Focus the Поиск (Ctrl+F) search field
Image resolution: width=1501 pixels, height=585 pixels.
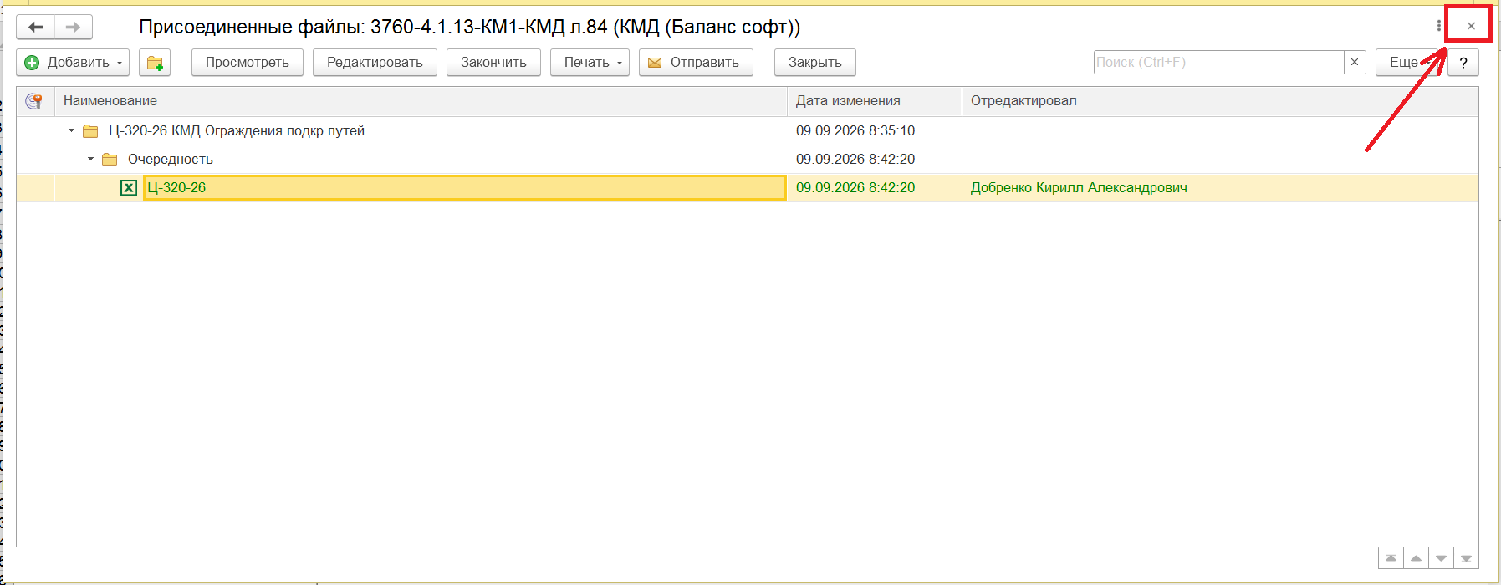[1219, 62]
